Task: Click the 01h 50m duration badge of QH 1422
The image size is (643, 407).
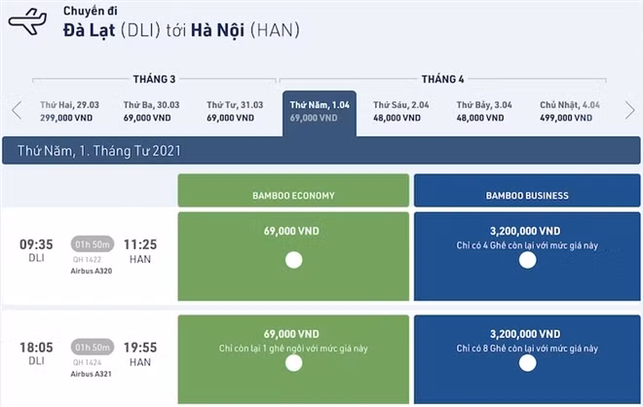Action: click(x=93, y=244)
